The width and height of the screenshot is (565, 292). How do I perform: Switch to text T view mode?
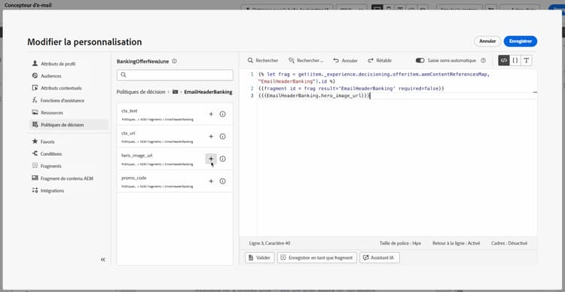527,60
